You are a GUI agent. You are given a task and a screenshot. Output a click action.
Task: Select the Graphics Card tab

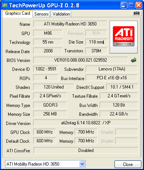18,13
